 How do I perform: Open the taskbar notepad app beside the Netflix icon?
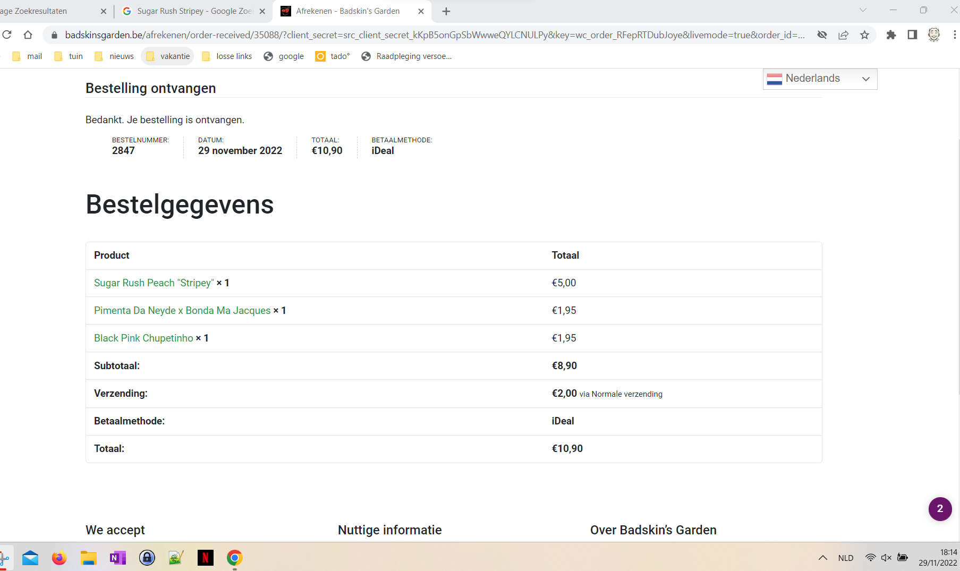(x=176, y=558)
